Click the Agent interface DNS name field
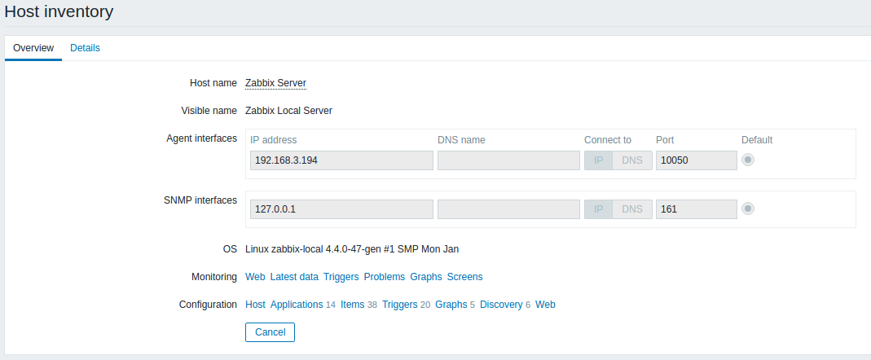Image resolution: width=871 pixels, height=360 pixels. [508, 160]
